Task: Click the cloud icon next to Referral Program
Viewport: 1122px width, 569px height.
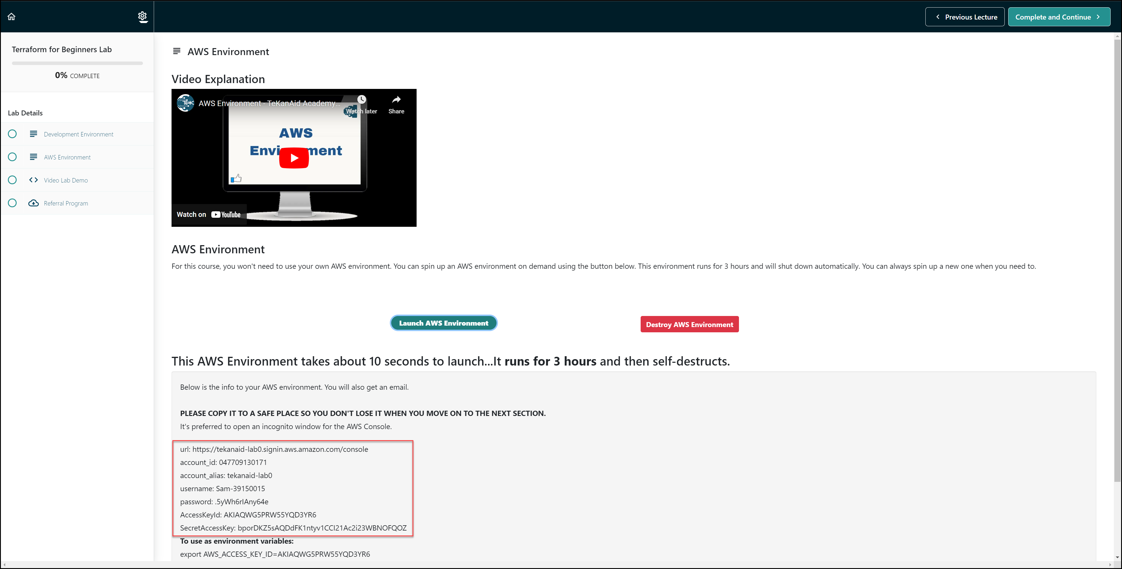Action: click(x=34, y=203)
